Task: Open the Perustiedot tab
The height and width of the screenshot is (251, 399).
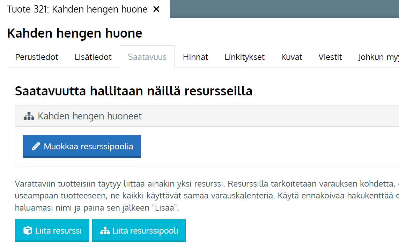Action: coord(37,57)
